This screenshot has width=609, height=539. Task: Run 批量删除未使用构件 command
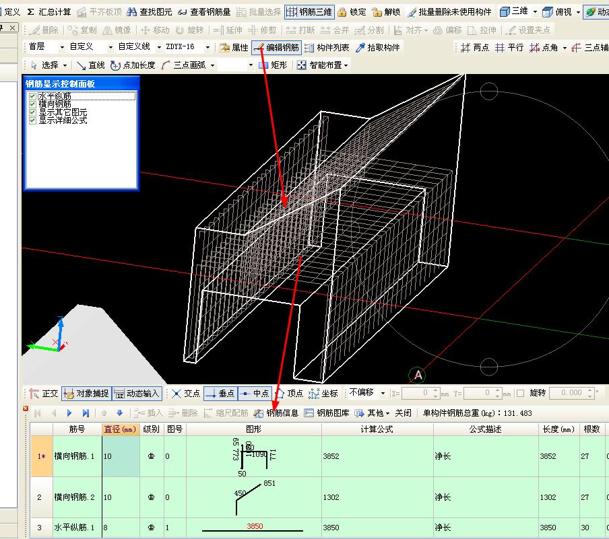pyautogui.click(x=449, y=12)
